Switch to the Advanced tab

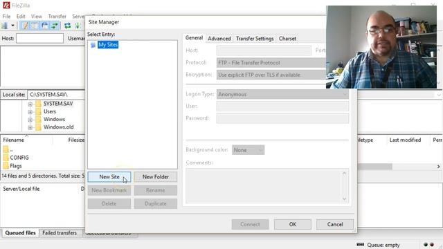[x=219, y=39]
